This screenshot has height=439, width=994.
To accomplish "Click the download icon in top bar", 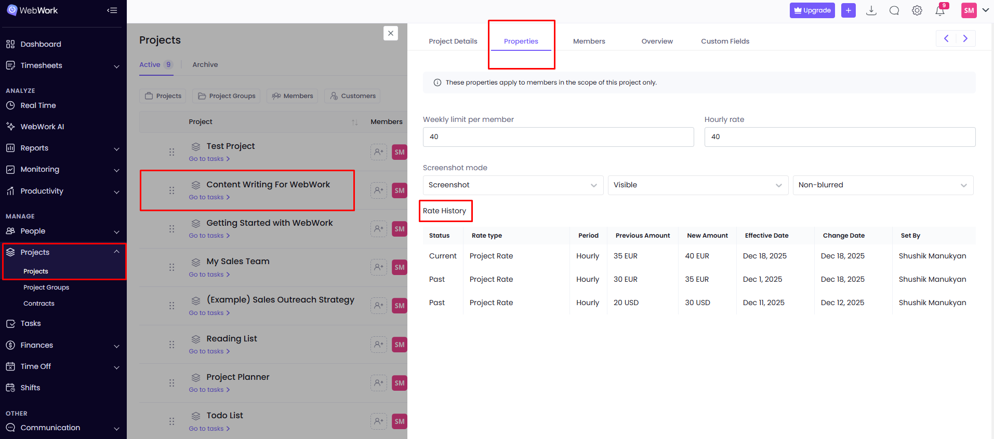I will [x=871, y=11].
